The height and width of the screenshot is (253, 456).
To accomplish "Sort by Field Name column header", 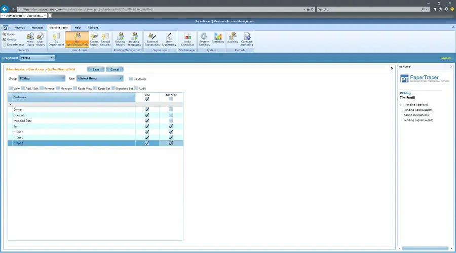I will point(74,97).
